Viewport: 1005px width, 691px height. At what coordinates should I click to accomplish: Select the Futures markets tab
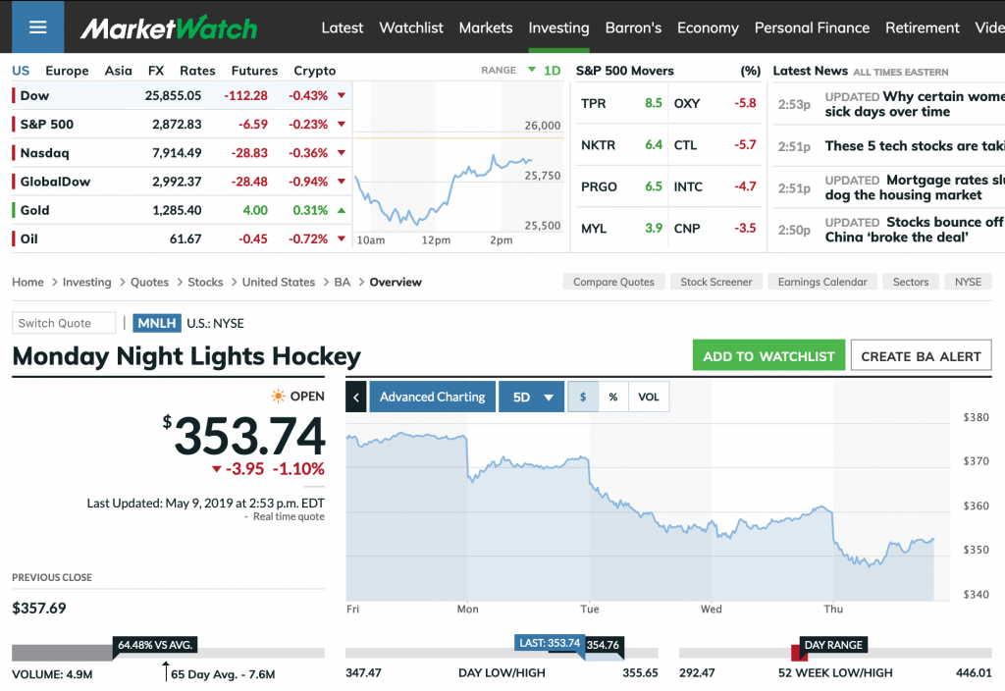tap(254, 71)
